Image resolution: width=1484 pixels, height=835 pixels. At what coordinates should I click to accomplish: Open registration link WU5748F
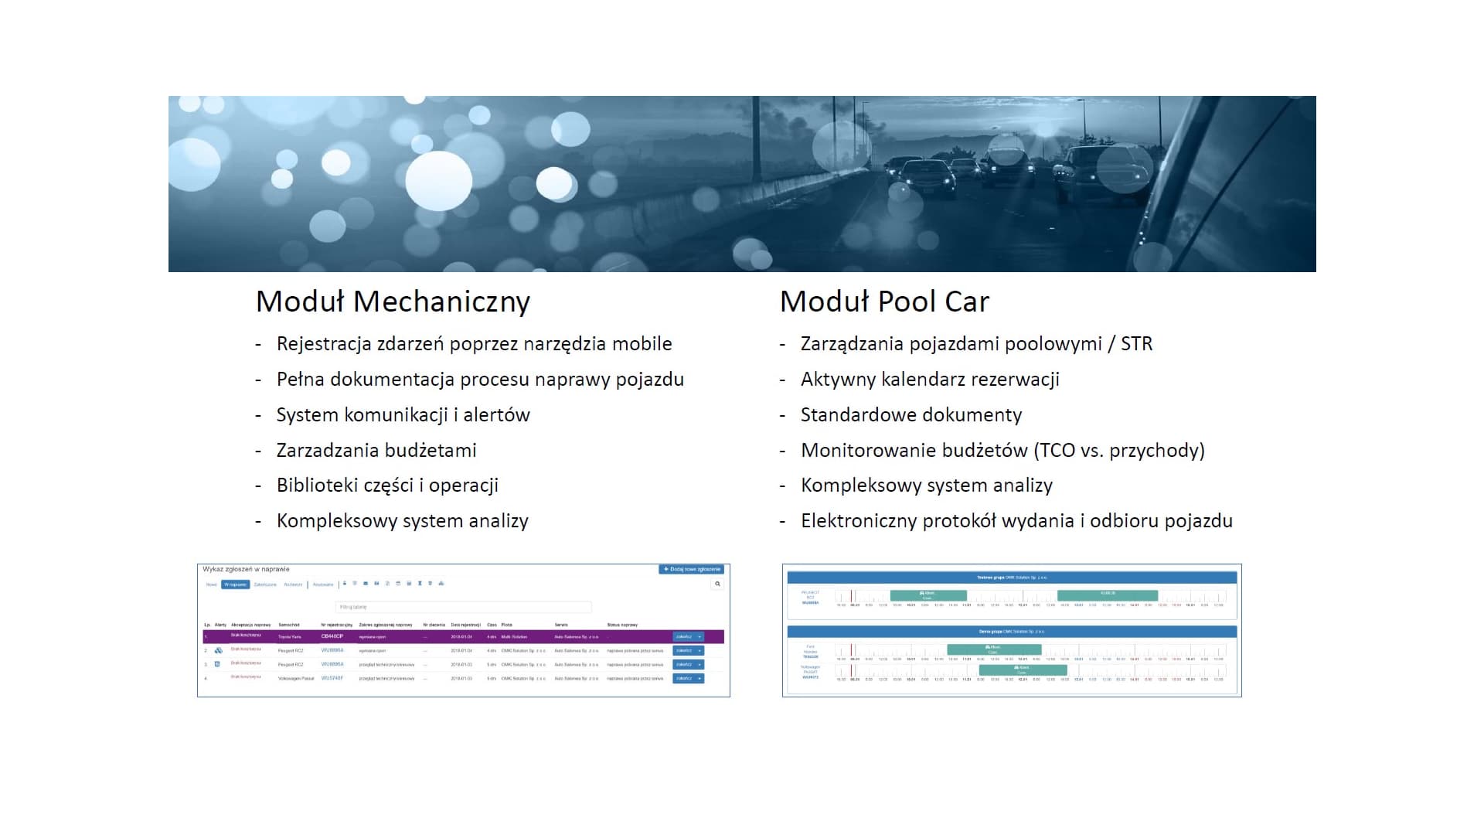(x=332, y=678)
